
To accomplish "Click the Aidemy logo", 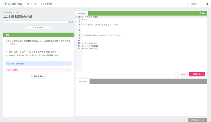I will tap(13, 4).
